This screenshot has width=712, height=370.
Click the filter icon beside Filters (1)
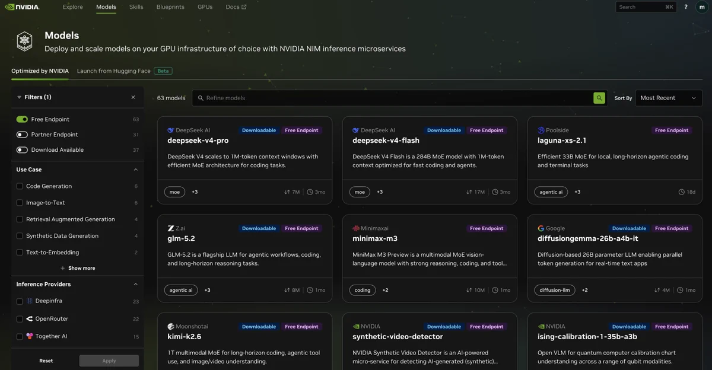[20, 97]
